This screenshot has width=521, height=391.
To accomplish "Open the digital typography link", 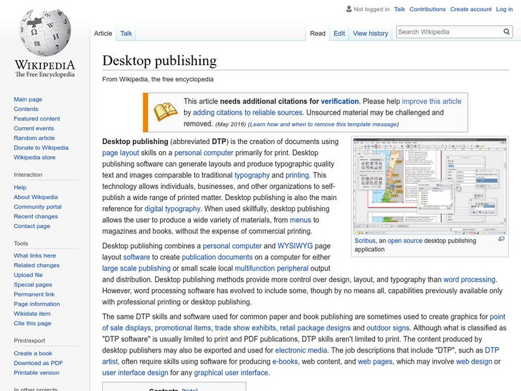I will click(x=172, y=209).
